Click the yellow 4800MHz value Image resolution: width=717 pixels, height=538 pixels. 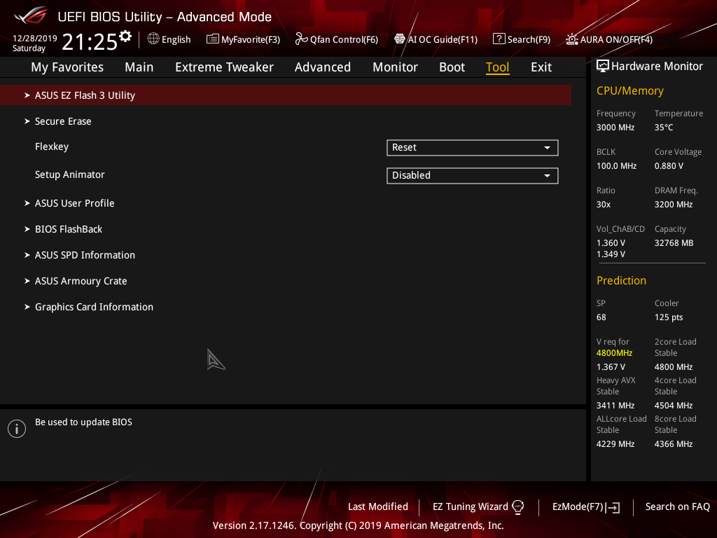[x=614, y=353]
